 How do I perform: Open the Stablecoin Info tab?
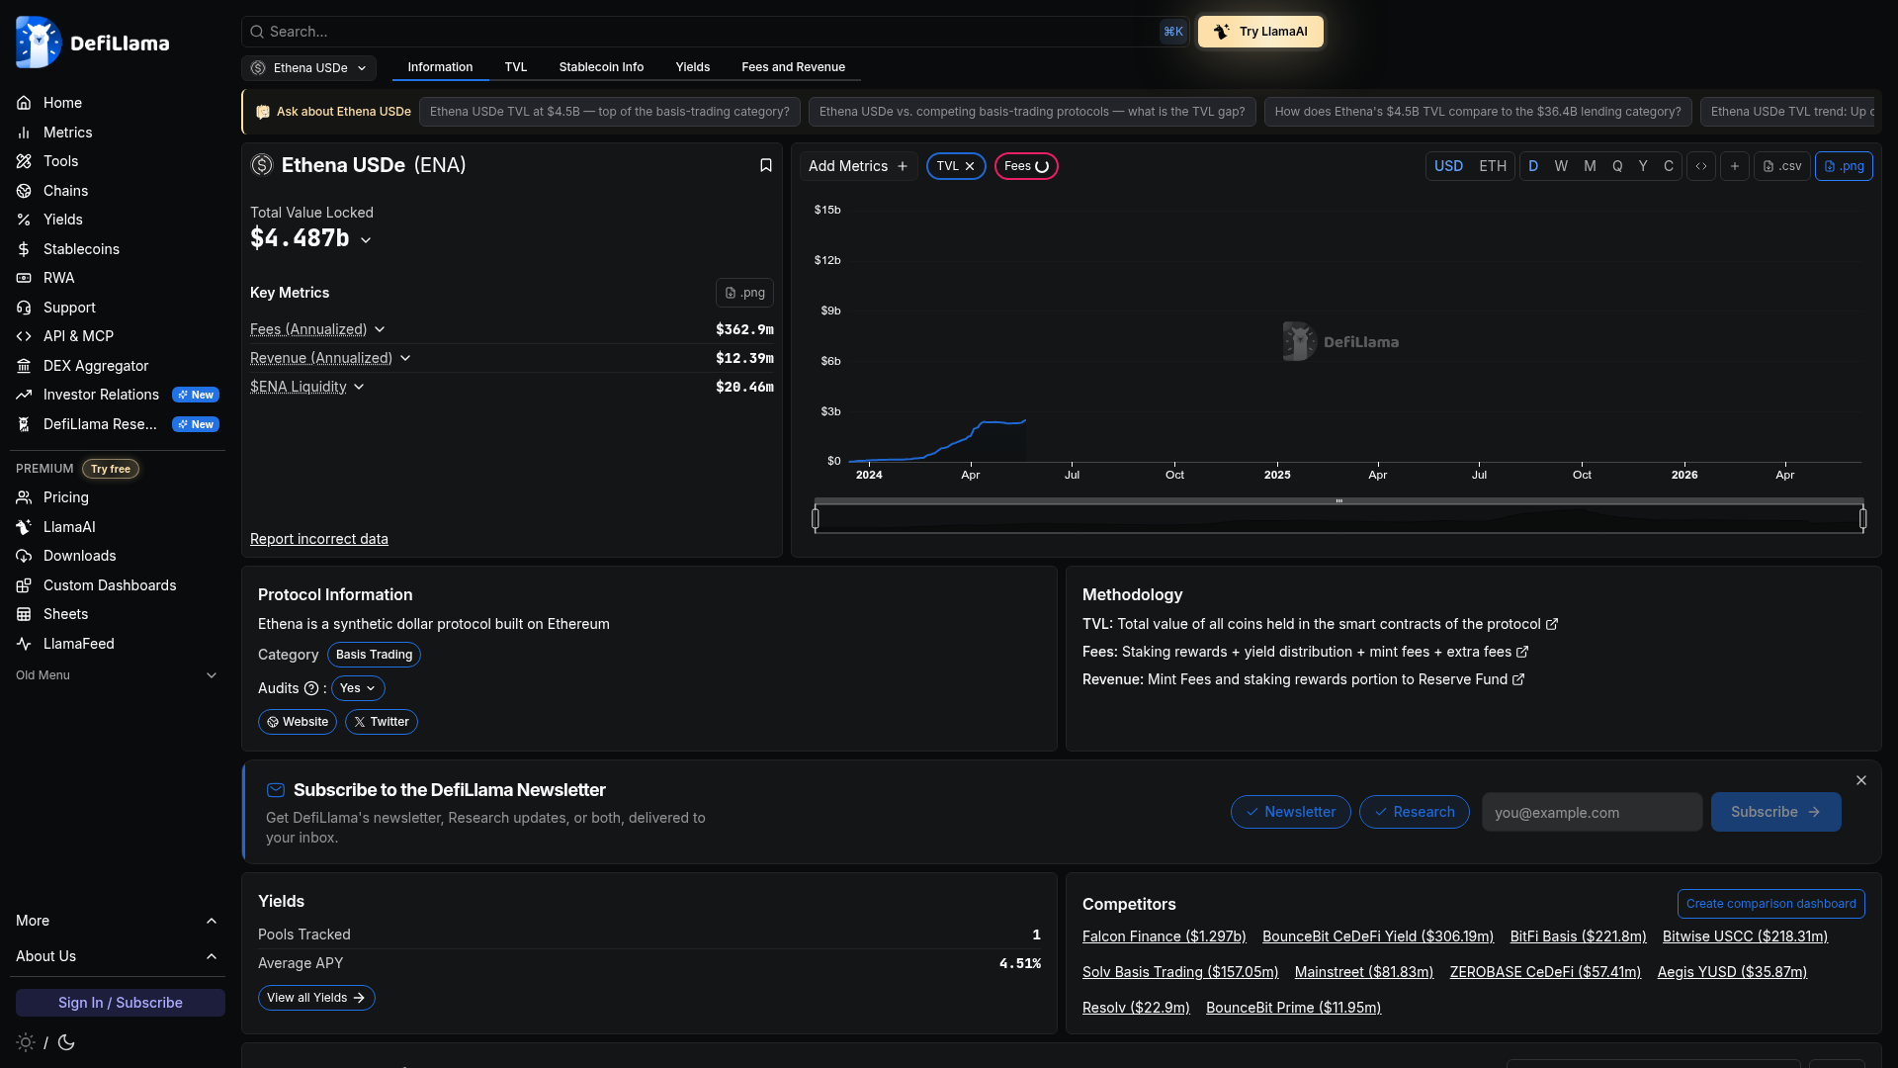pyautogui.click(x=601, y=67)
